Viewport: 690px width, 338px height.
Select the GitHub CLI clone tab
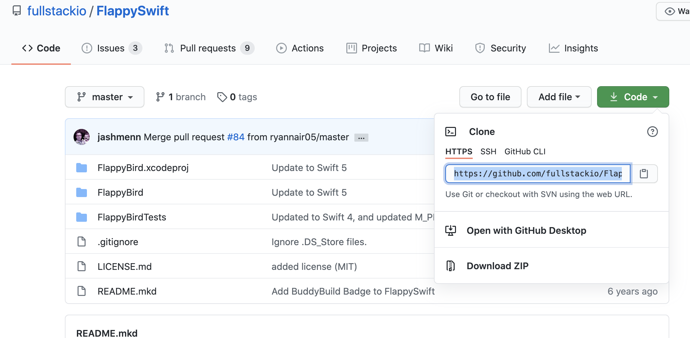(x=525, y=152)
